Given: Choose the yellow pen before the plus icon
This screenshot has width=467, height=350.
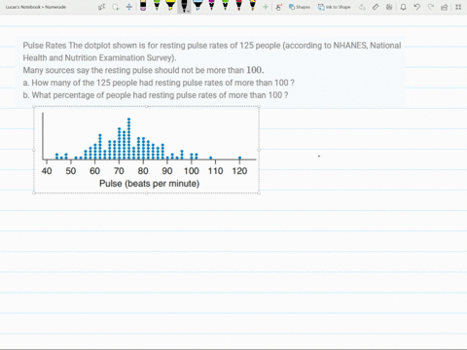Looking at the screenshot, I should pyautogui.click(x=252, y=6).
